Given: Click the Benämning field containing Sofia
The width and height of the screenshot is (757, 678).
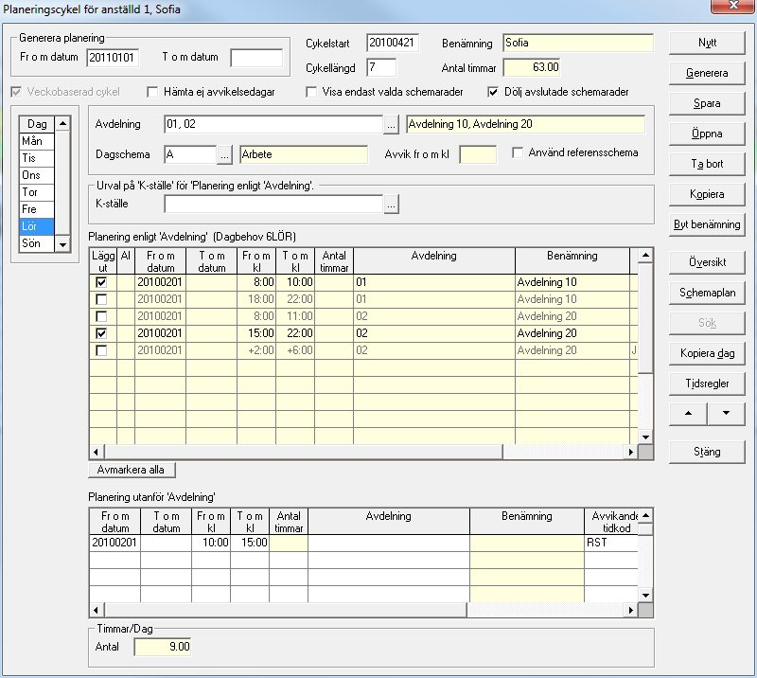Looking at the screenshot, I should 578,43.
